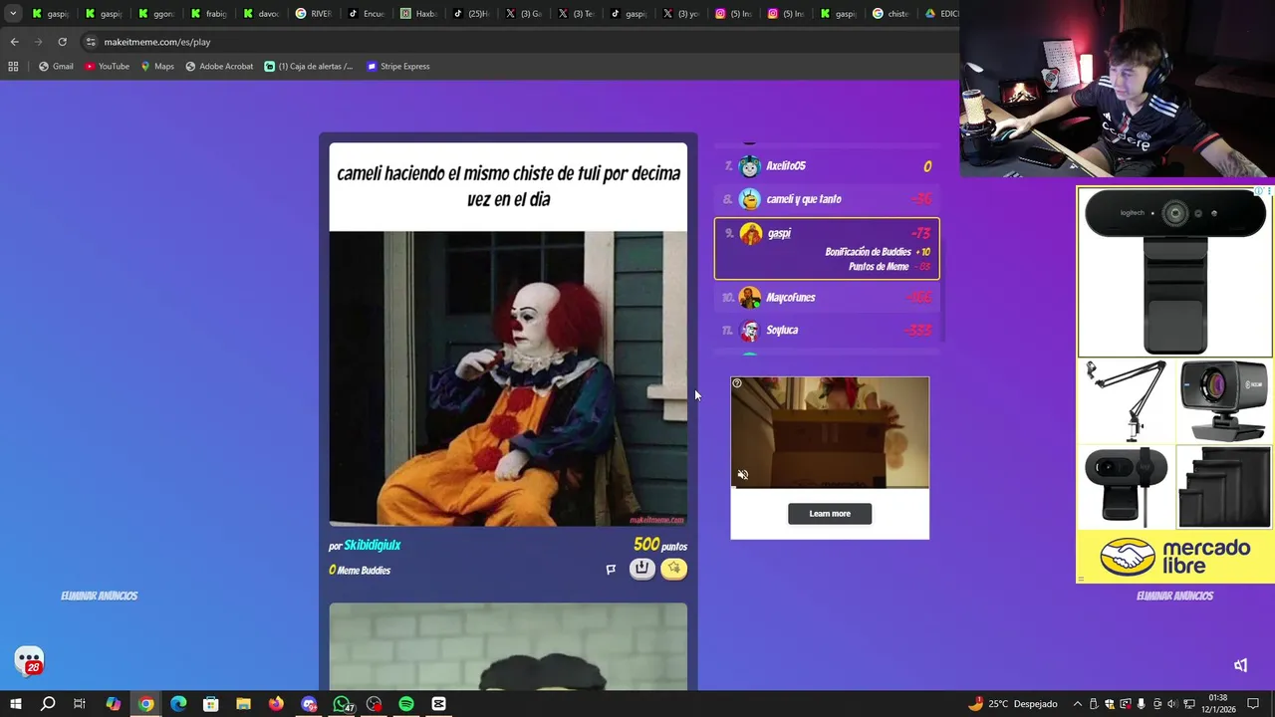Open the Caja de alertas bookmark

click(x=309, y=67)
